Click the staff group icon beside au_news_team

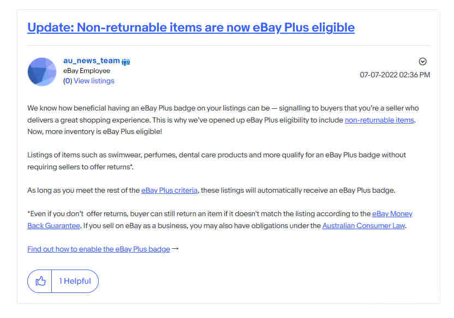click(x=126, y=62)
